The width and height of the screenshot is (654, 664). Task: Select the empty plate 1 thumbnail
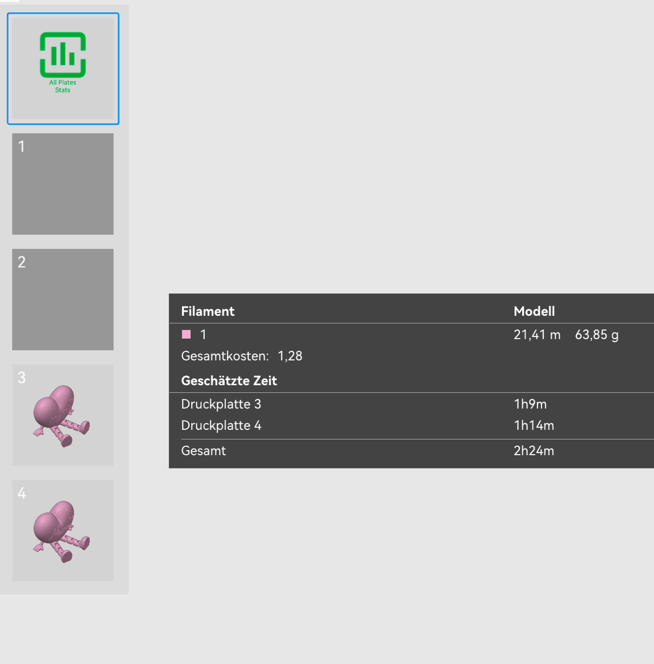(63, 184)
